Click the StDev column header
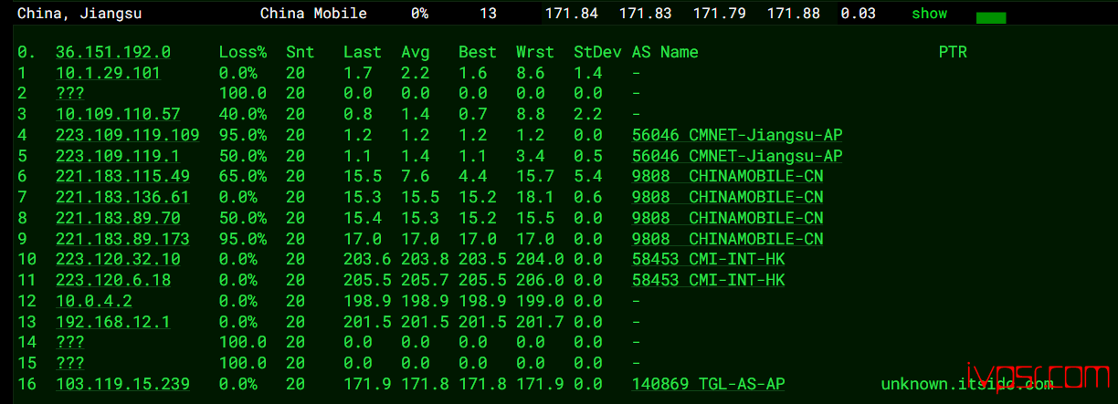Viewport: 1118px width, 404px height. [x=597, y=52]
